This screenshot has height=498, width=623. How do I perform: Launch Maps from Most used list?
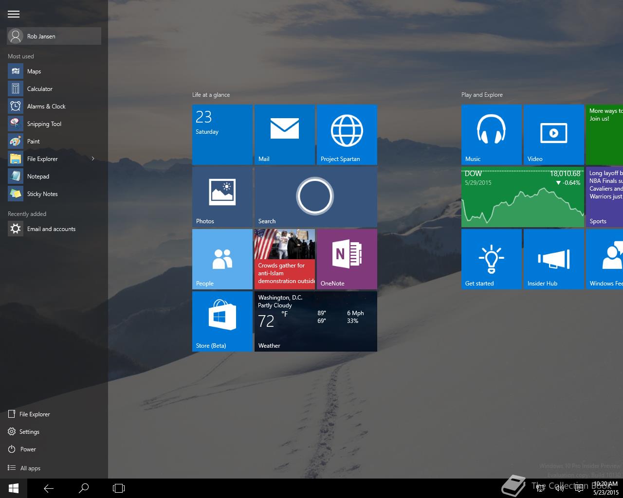click(54, 71)
